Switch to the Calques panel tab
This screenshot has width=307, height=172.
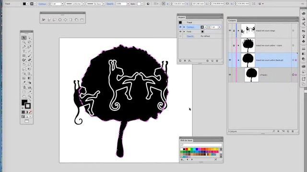[x=232, y=21]
